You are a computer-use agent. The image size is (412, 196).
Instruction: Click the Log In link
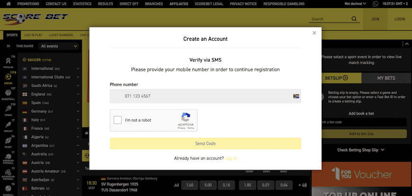231,158
